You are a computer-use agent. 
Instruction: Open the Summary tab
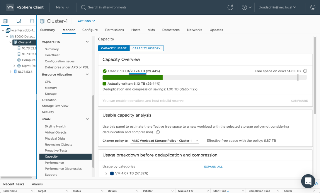47,30
